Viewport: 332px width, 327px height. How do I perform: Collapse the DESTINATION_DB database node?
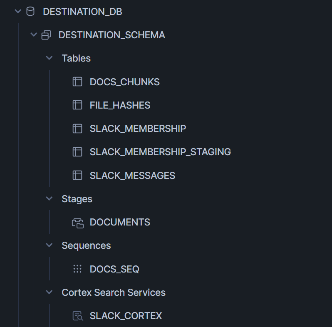17,12
